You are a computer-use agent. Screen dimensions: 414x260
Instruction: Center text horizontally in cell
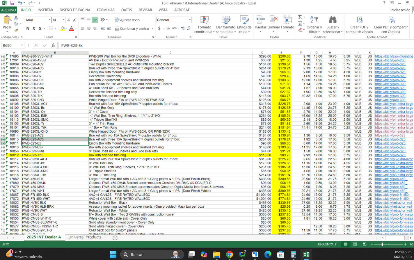point(89,29)
